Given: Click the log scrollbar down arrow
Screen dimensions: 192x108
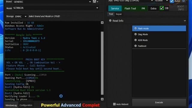Looking at the screenshot, I should 102,99.
